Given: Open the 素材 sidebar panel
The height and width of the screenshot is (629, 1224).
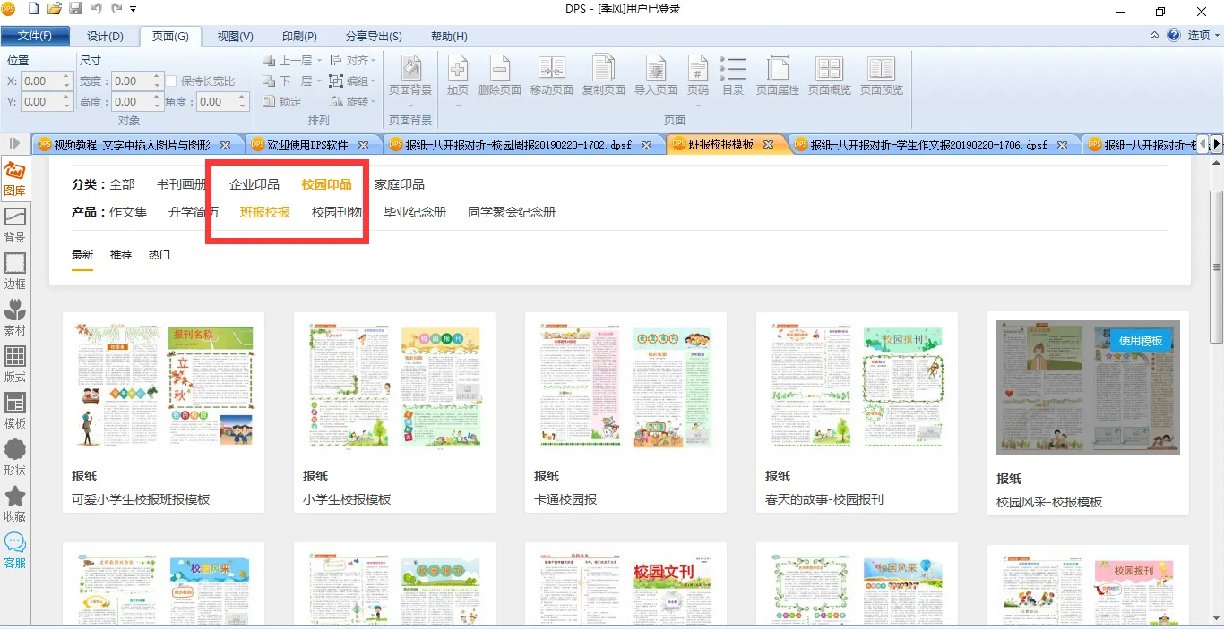Looking at the screenshot, I should pos(14,318).
